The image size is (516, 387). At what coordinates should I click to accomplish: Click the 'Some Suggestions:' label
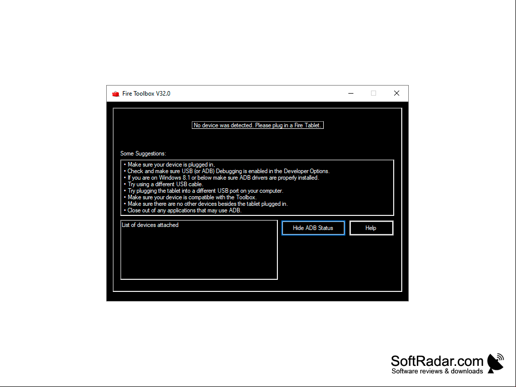pos(143,153)
